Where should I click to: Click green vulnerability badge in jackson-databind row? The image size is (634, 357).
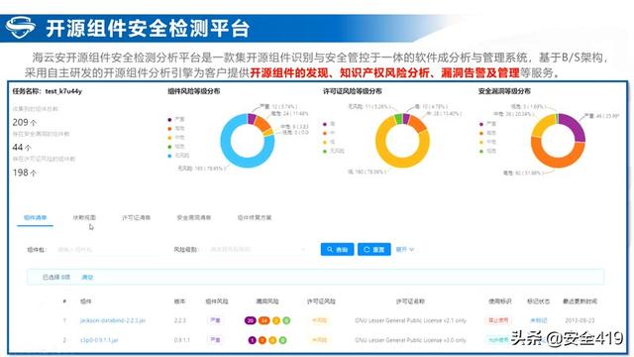click(x=286, y=320)
